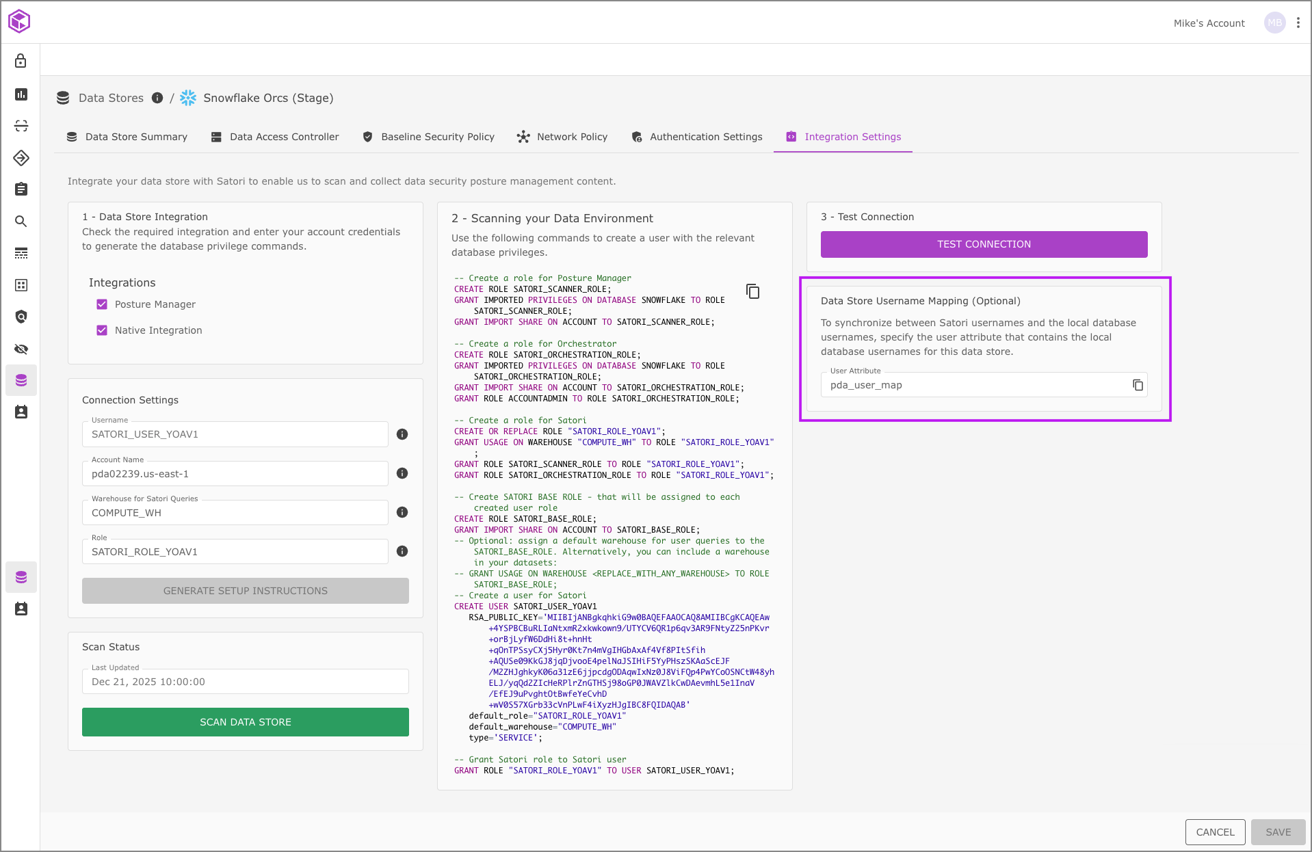The height and width of the screenshot is (852, 1312).
Task: Click the crossed-eye masking icon in sidebar
Action: [21, 349]
